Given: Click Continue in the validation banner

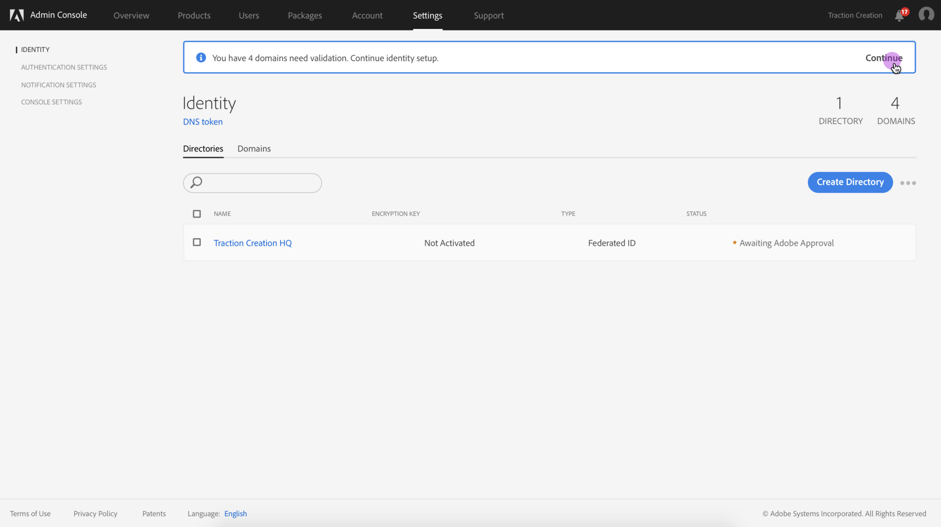Looking at the screenshot, I should 884,58.
